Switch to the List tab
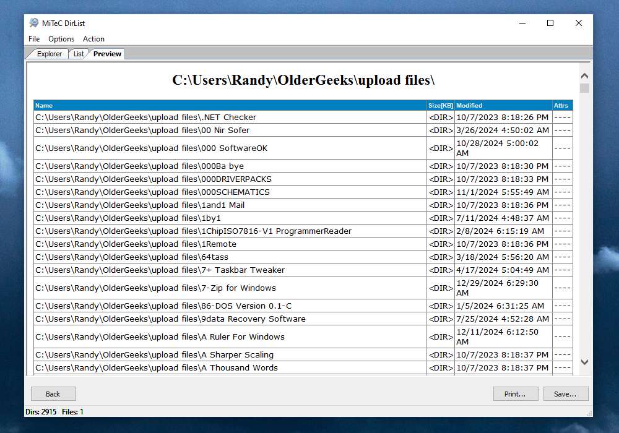Screen dimensions: 619x433 79,54
